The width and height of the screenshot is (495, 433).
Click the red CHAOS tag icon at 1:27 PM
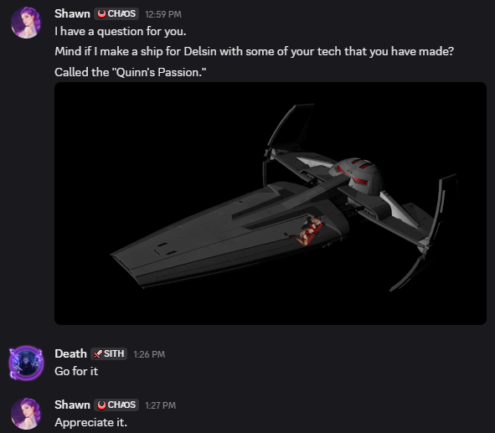click(101, 405)
